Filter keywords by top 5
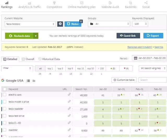The width and height of the screenshot is (167, 139). 70,68
